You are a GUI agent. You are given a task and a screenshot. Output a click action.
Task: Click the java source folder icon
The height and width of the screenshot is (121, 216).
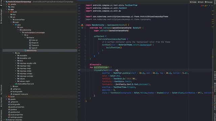(x=16, y=25)
